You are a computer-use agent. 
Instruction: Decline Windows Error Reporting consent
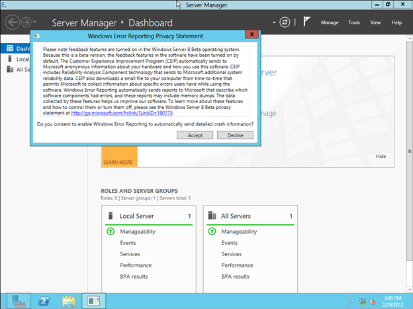235,135
